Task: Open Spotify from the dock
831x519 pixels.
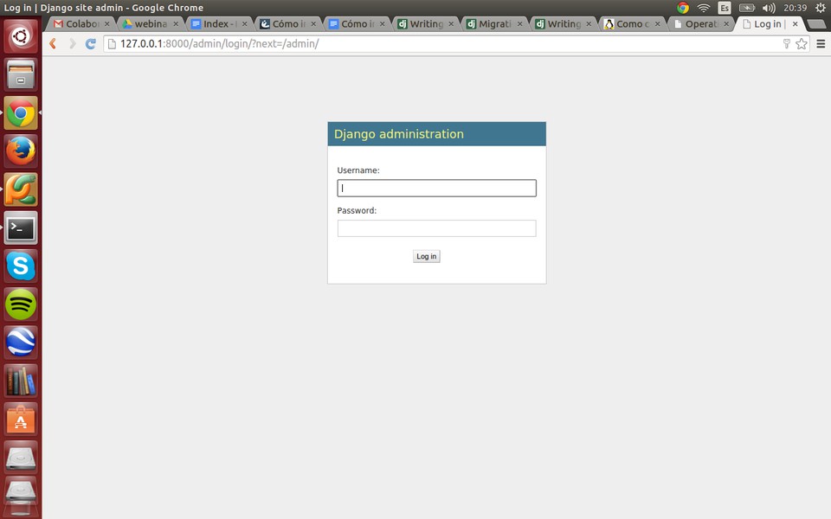Action: (x=21, y=304)
